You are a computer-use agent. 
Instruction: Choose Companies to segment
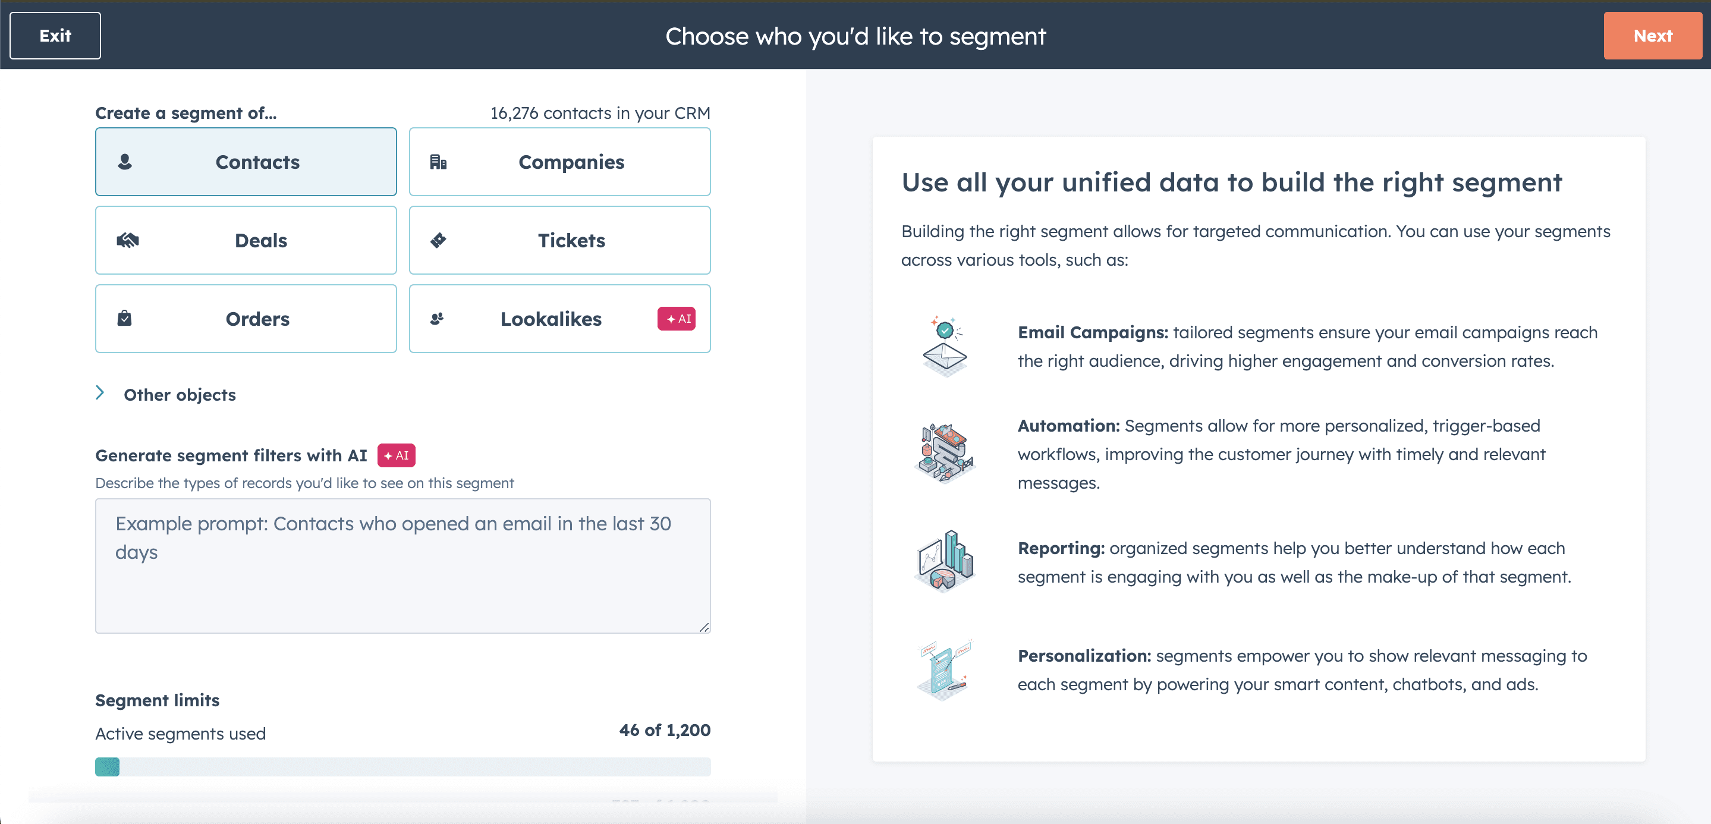tap(560, 161)
